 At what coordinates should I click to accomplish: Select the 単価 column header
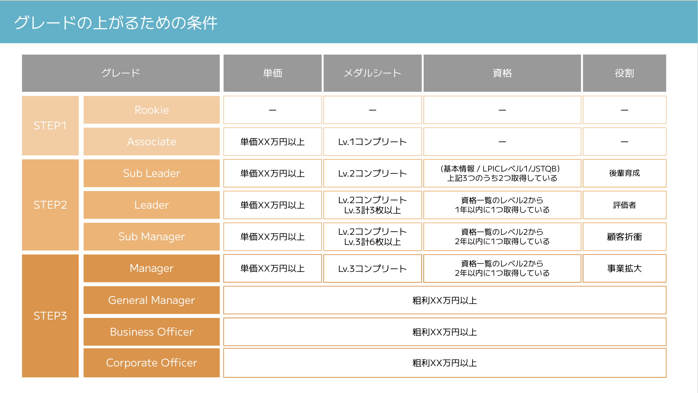pyautogui.click(x=272, y=73)
